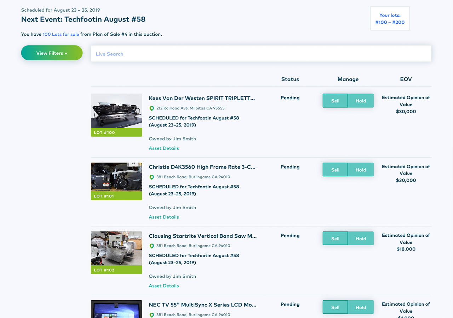Click Owned by Jim Smith in Lot #102 row

click(x=172, y=276)
